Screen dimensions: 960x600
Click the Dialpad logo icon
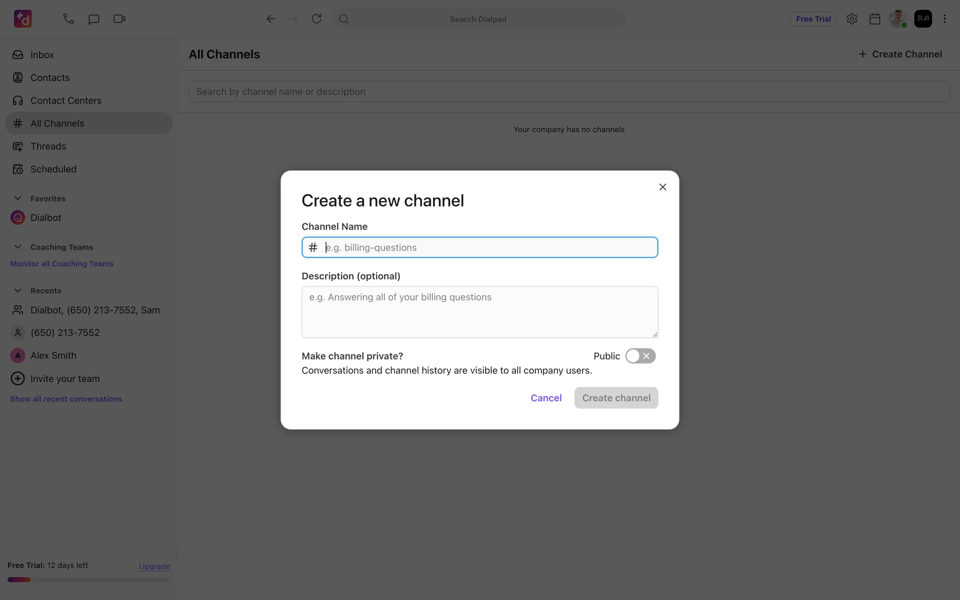pyautogui.click(x=23, y=19)
